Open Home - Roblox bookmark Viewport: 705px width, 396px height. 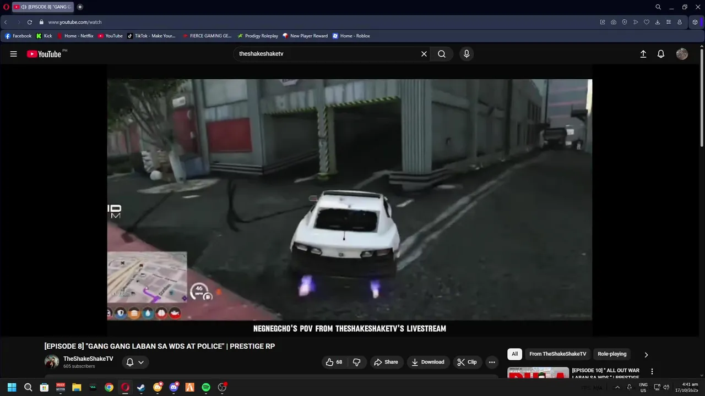click(351, 36)
